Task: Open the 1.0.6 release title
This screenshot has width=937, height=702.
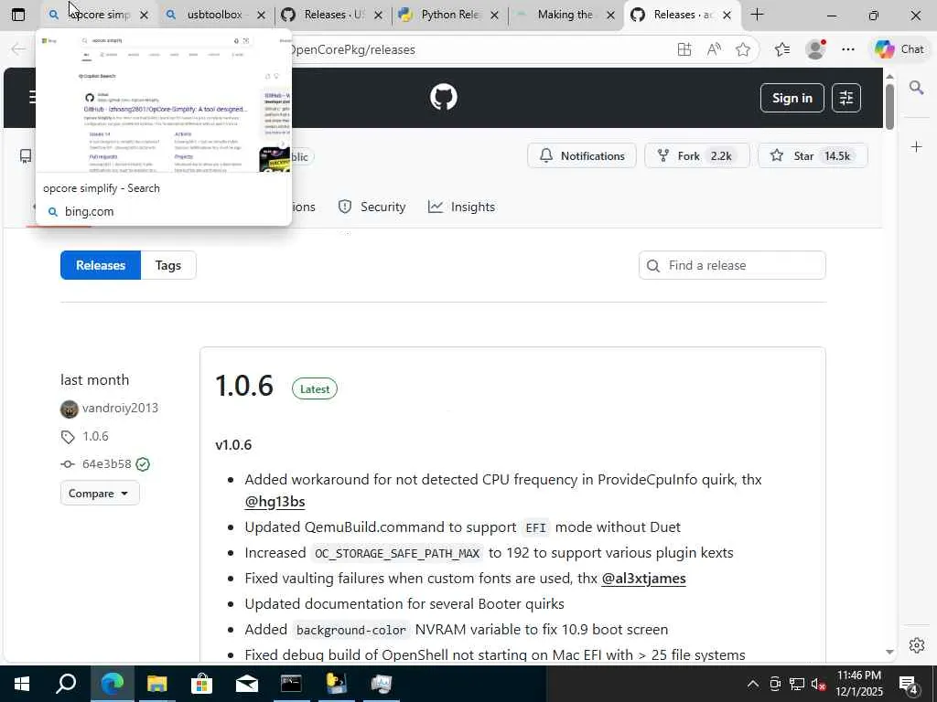Action: tap(243, 385)
